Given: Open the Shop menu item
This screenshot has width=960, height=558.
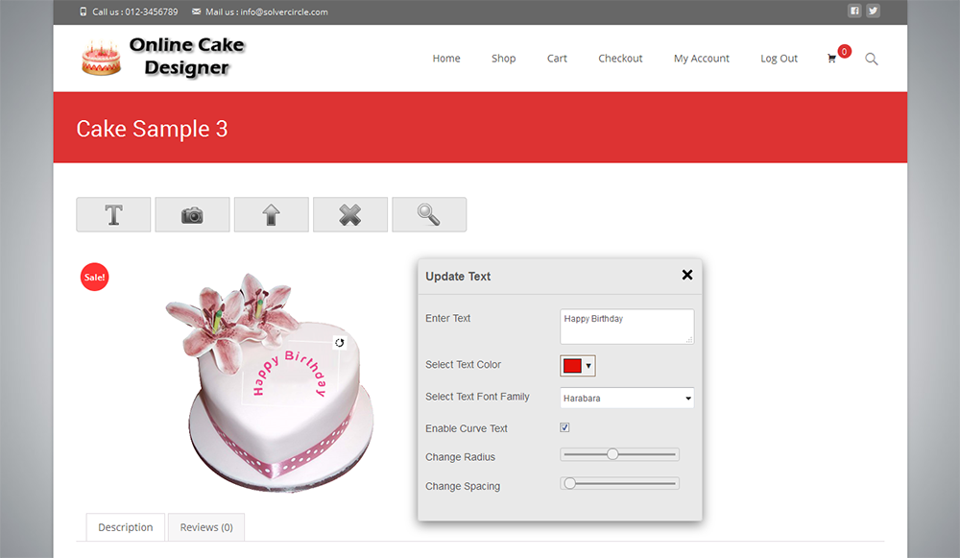Looking at the screenshot, I should click(503, 59).
